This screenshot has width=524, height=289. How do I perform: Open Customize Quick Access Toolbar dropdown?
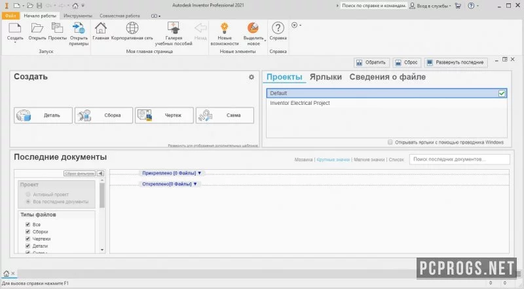(83, 6)
